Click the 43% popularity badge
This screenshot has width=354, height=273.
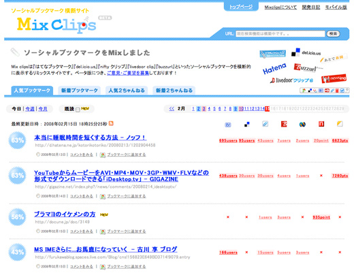(17, 252)
